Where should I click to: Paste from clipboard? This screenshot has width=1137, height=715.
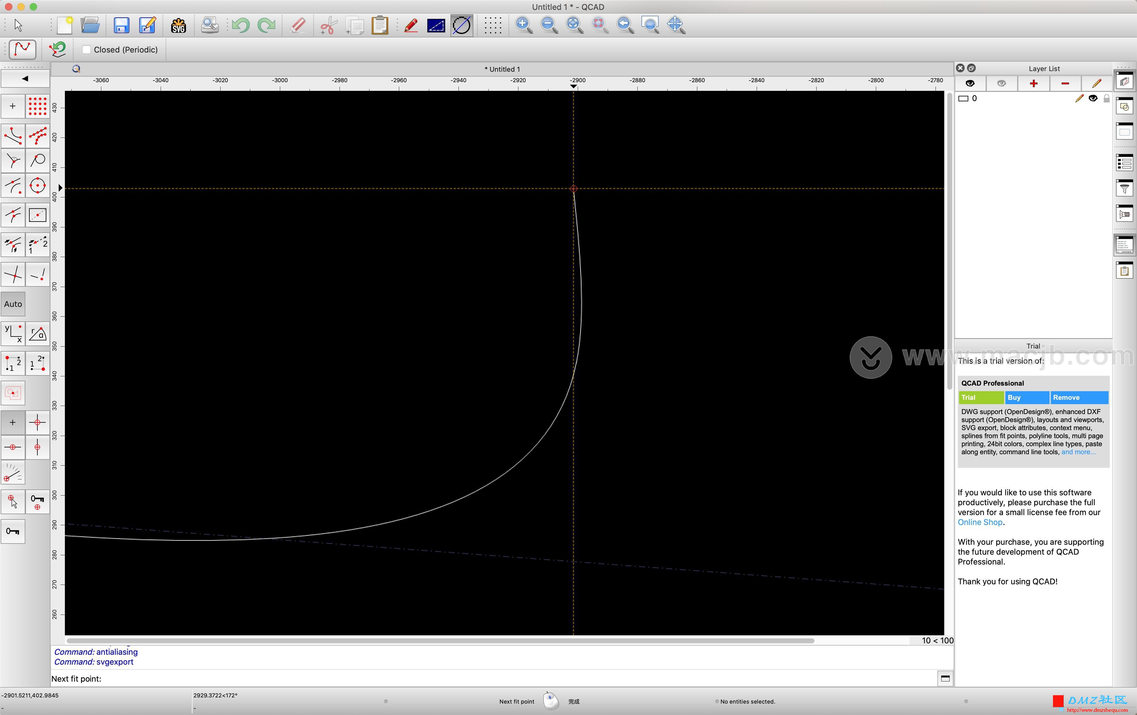pos(380,25)
